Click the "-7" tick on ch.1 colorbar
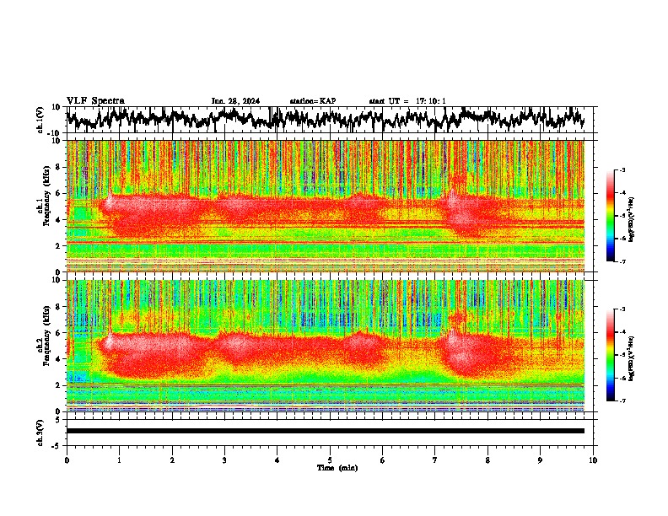Image resolution: width=668 pixels, height=516 pixels. pyautogui.click(x=622, y=261)
